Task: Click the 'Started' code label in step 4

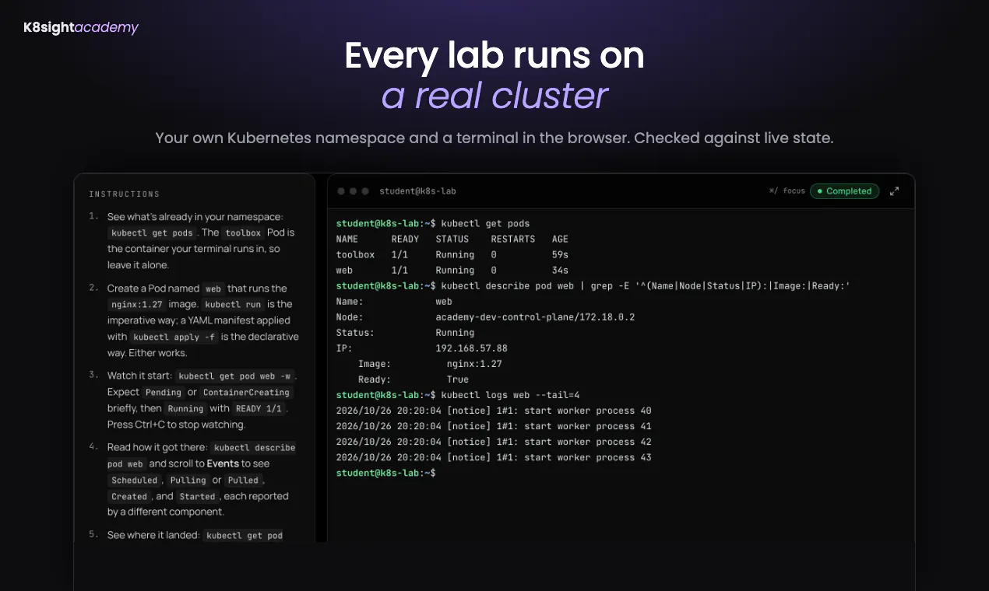Action: click(197, 497)
